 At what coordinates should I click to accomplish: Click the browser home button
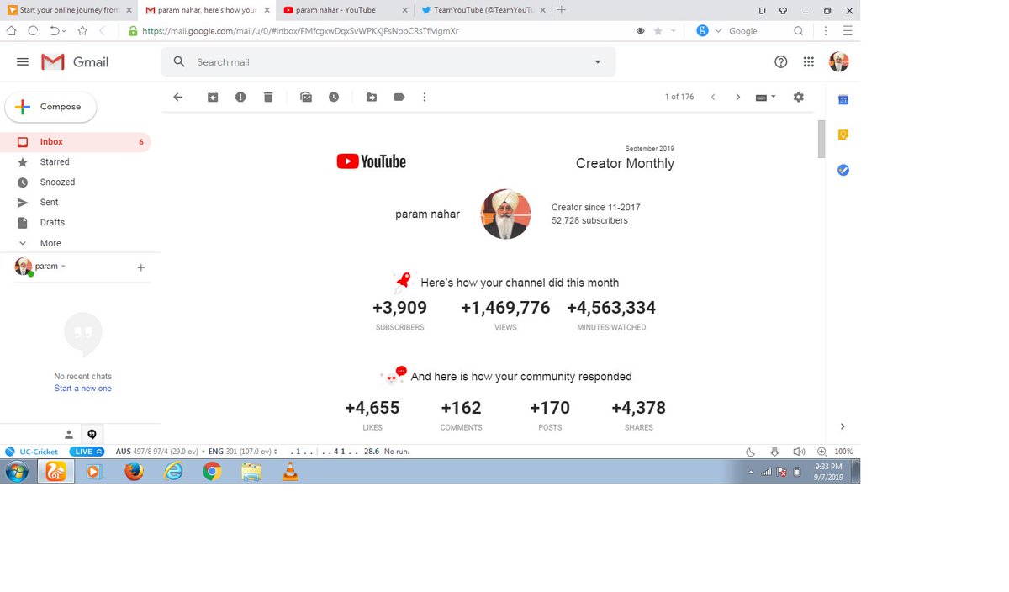(11, 30)
